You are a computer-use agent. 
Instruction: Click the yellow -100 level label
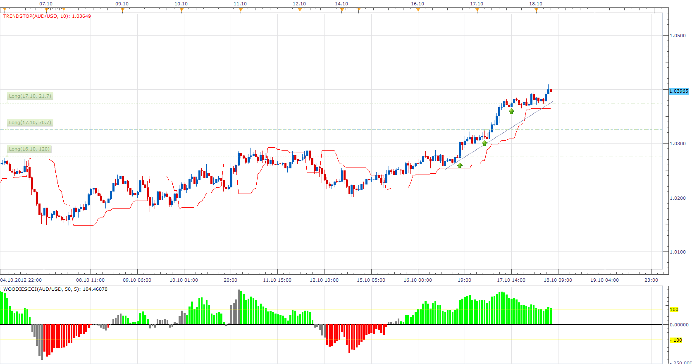(676, 340)
